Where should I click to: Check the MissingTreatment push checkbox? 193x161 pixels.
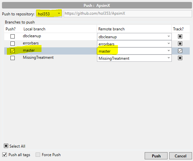click(12, 58)
